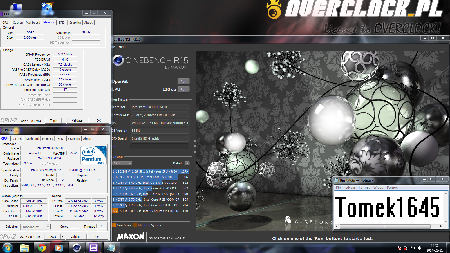The width and height of the screenshot is (450, 253).
Task: Open the Details arrow in the Ranking section
Action: tap(187, 163)
